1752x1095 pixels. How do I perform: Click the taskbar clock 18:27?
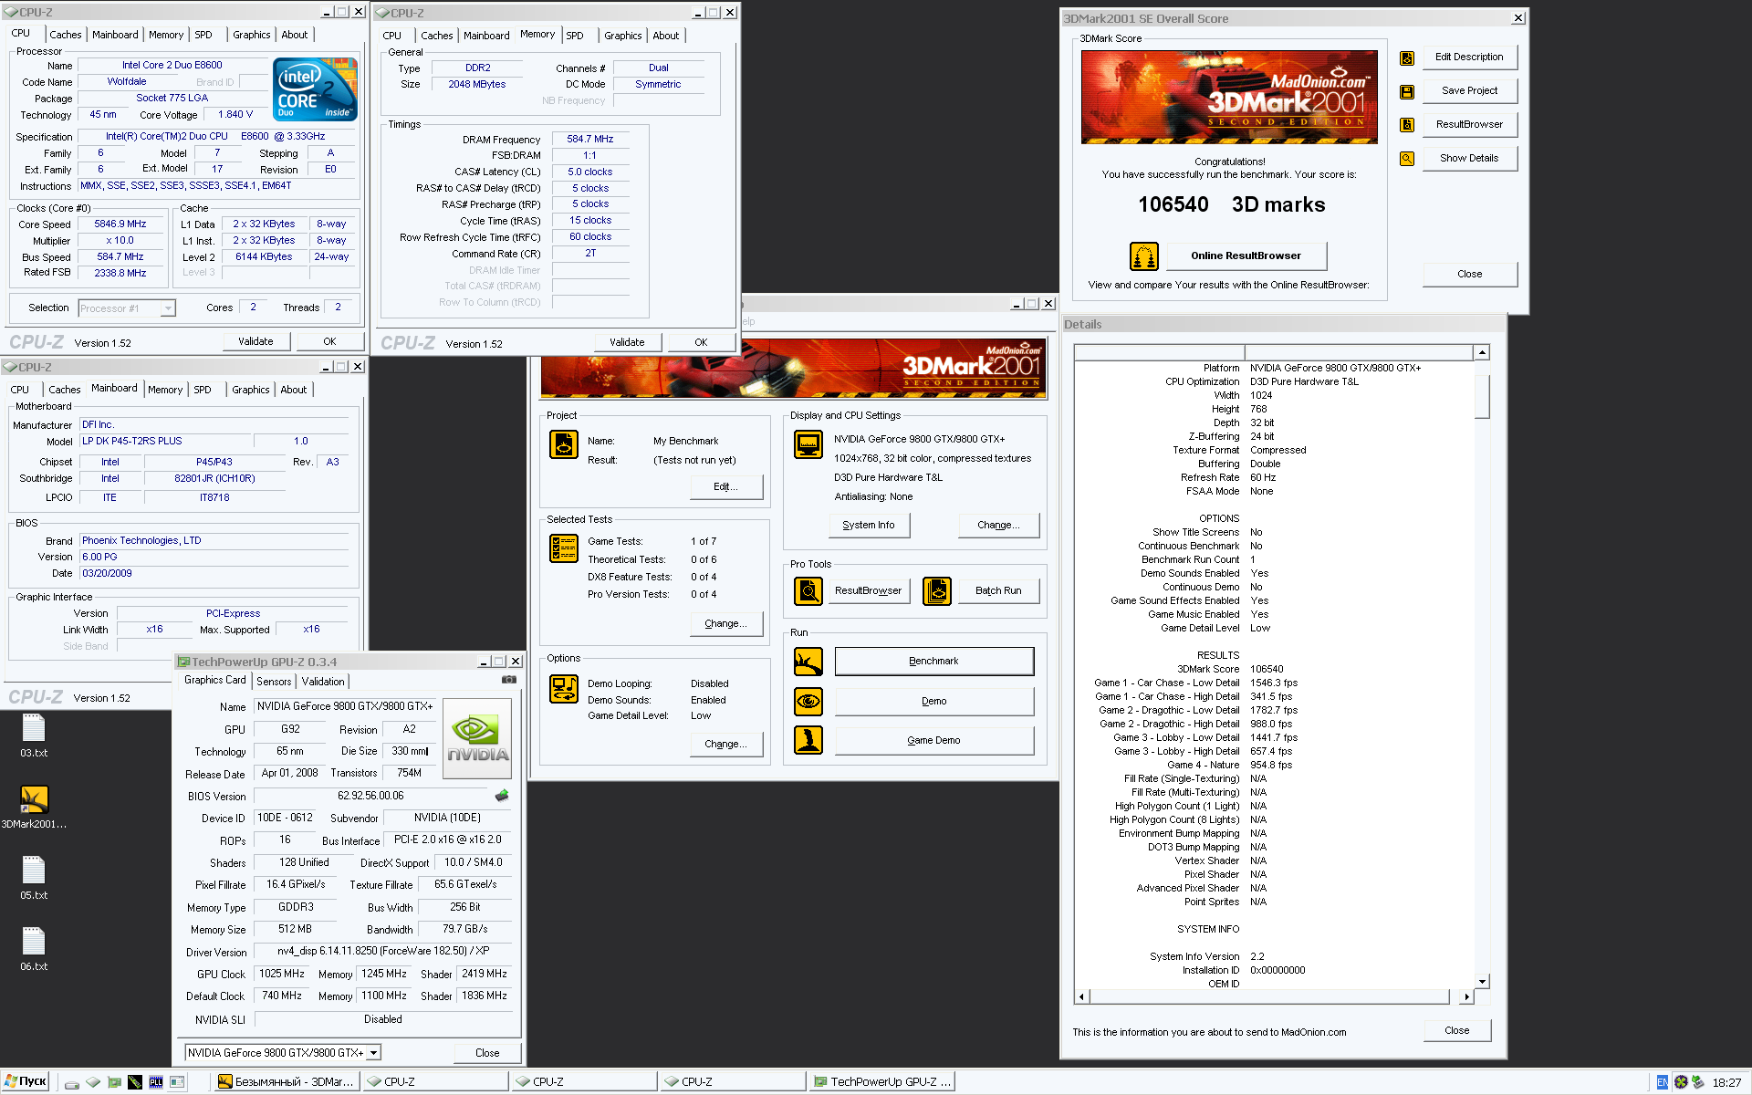coord(1726,1082)
